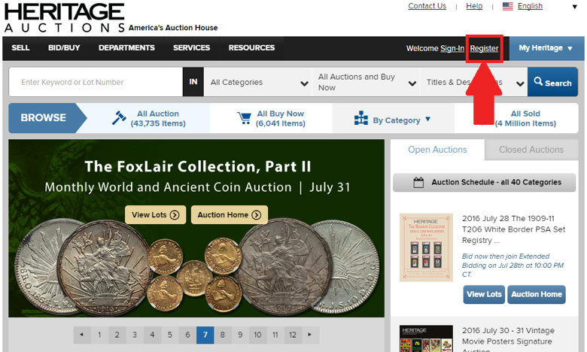
Task: Open the All Auctions and Buy Now dropdown
Action: pyautogui.click(x=366, y=82)
